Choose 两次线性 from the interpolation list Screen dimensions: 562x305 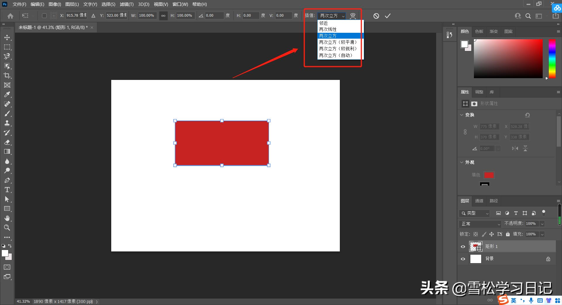click(328, 29)
